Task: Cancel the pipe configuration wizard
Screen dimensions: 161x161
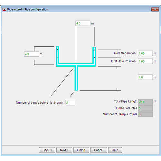Action: click(99, 150)
